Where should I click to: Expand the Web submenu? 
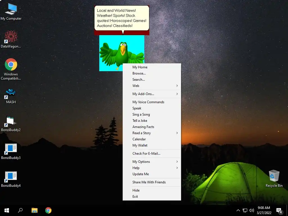152,86
